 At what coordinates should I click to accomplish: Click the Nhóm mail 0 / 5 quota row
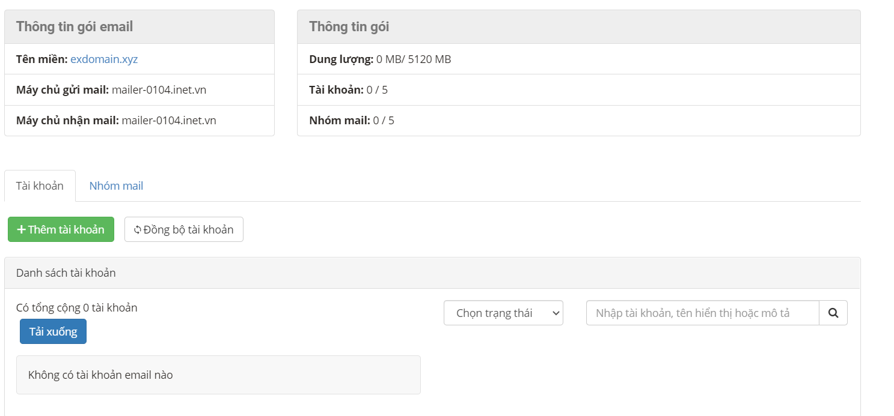(x=579, y=120)
